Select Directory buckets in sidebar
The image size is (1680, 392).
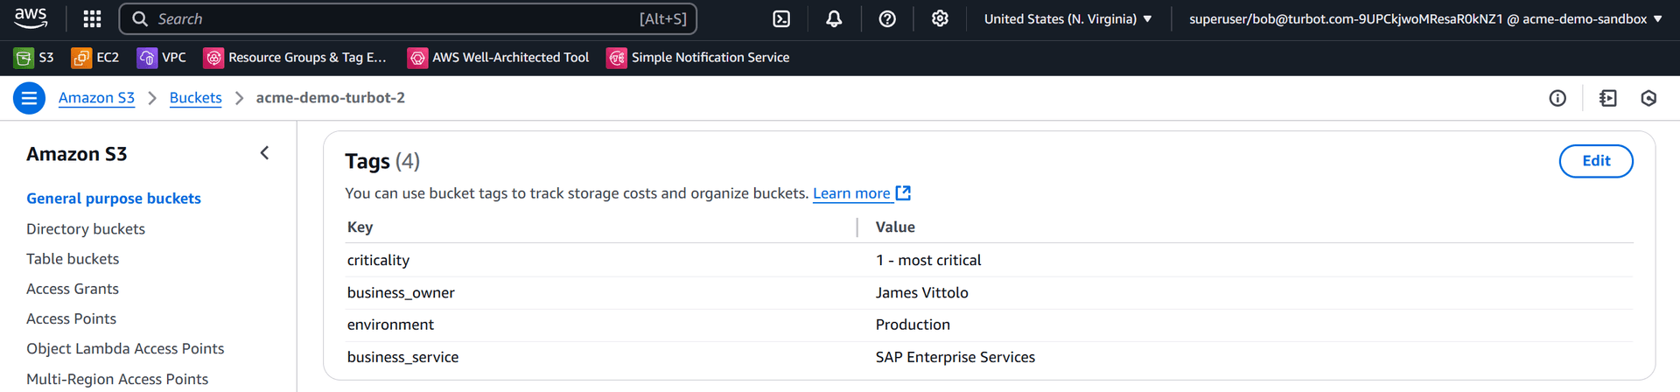click(x=86, y=229)
